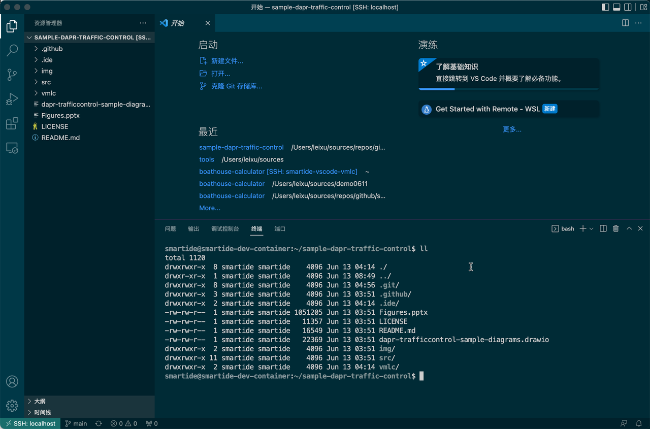The height and width of the screenshot is (429, 650).
Task: Split the editor to the right
Action: coord(626,23)
